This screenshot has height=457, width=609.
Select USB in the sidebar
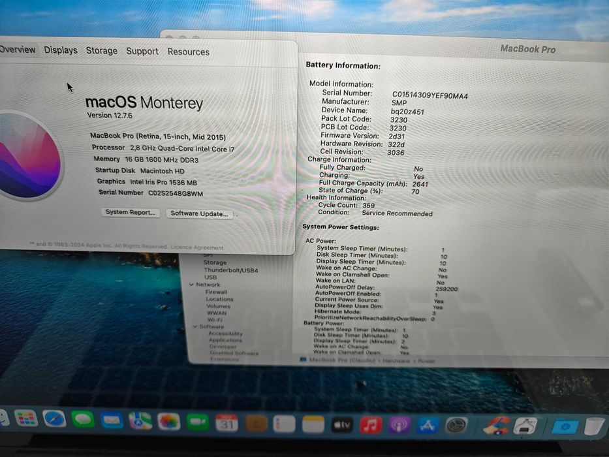coord(211,277)
